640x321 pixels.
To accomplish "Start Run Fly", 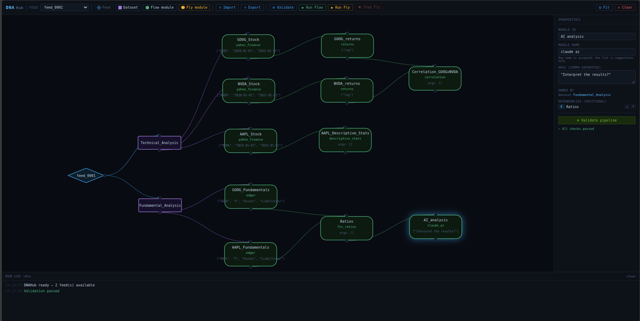I will click(x=340, y=7).
